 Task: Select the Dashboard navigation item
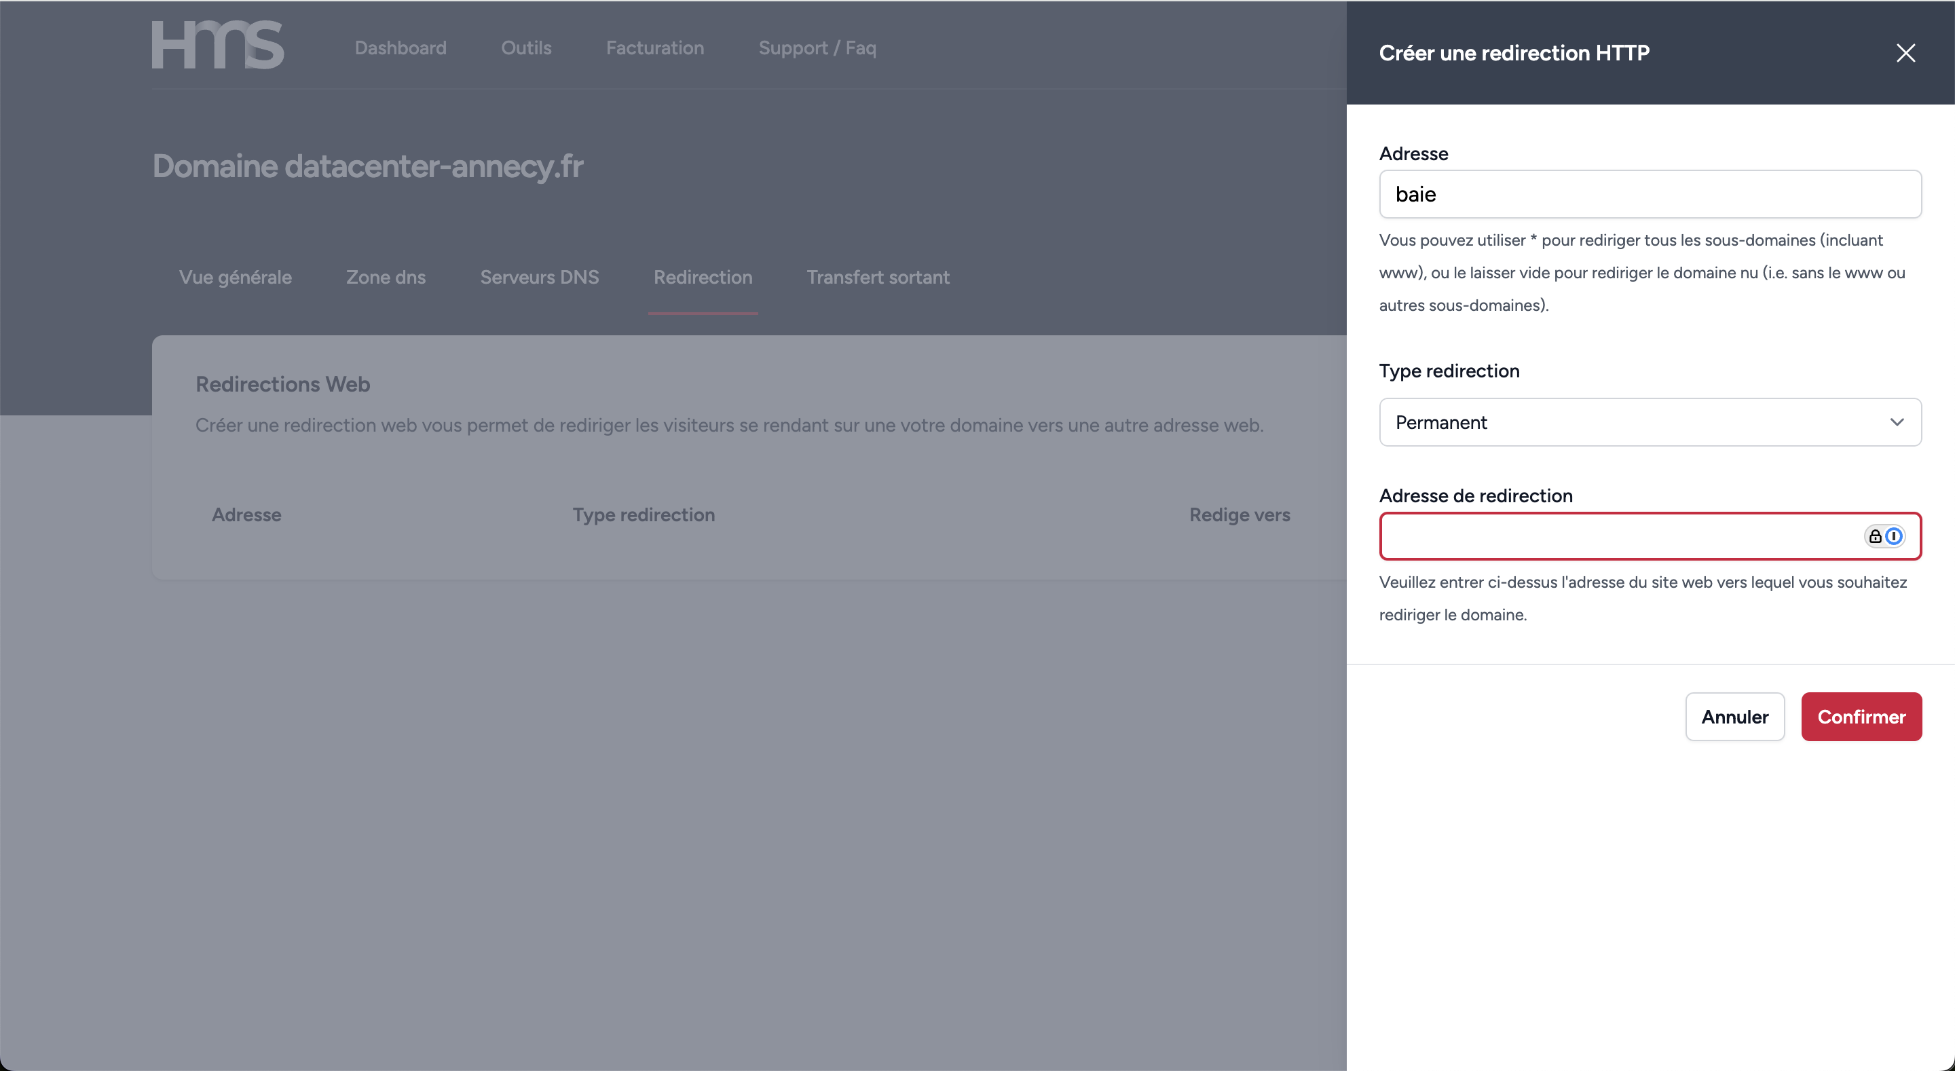click(400, 47)
